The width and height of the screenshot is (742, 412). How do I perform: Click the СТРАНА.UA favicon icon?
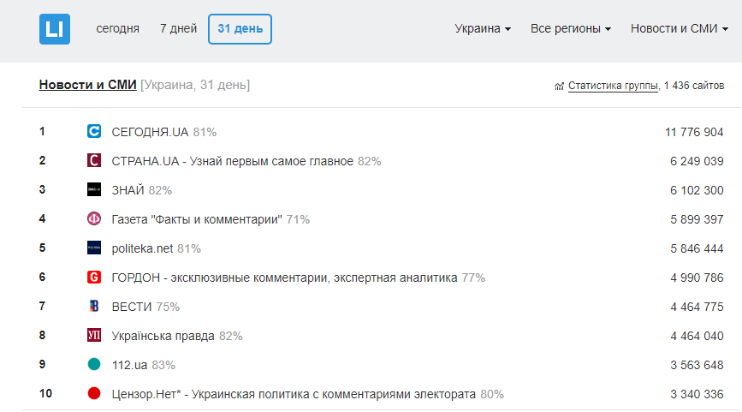(x=94, y=161)
